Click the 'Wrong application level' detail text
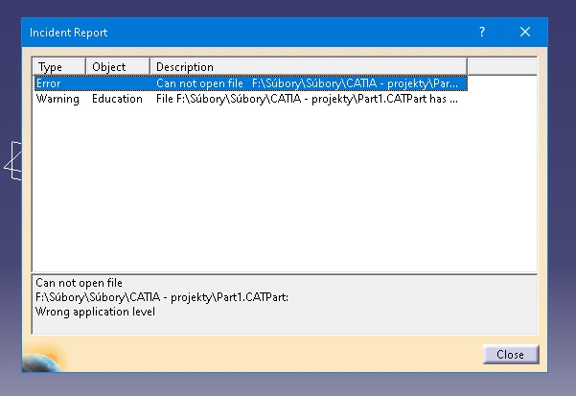Viewport: 576px width, 396px height. (95, 312)
